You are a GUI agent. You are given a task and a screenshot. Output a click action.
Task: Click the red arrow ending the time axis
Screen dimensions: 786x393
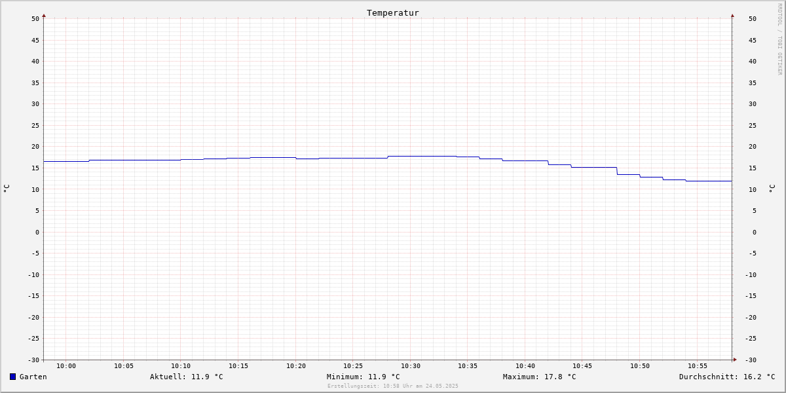pyautogui.click(x=735, y=360)
